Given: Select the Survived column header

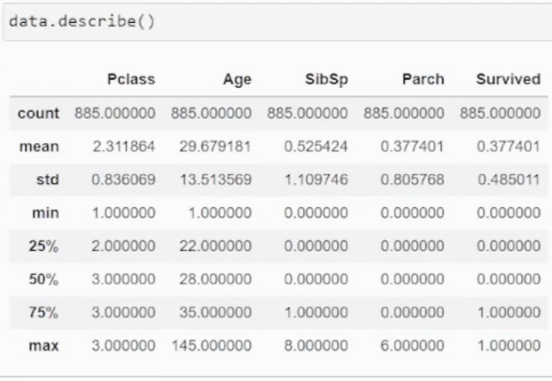Looking at the screenshot, I should [509, 79].
